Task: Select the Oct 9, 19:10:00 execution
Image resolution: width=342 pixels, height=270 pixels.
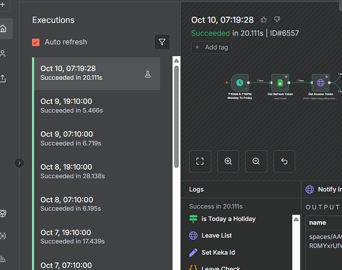Action: (x=66, y=105)
